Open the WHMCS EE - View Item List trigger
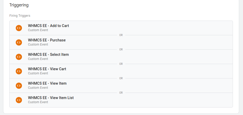The width and height of the screenshot is (243, 115). pyautogui.click(x=51, y=98)
